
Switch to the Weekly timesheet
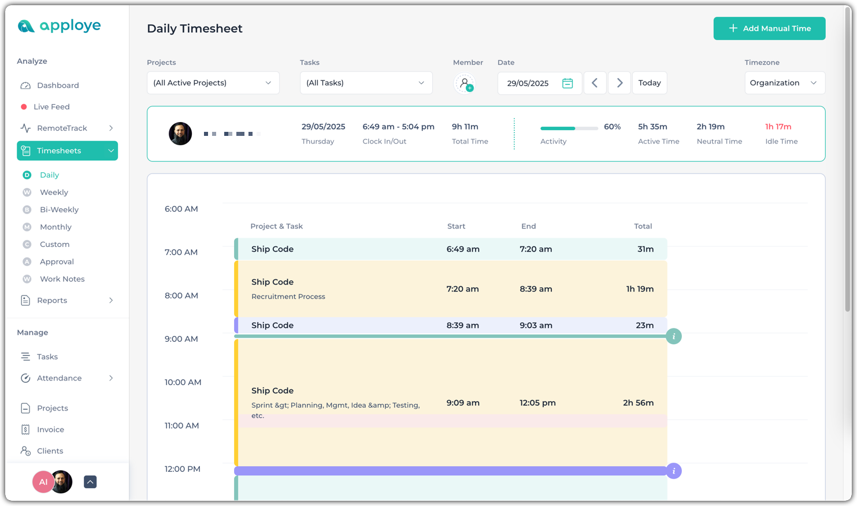(54, 193)
